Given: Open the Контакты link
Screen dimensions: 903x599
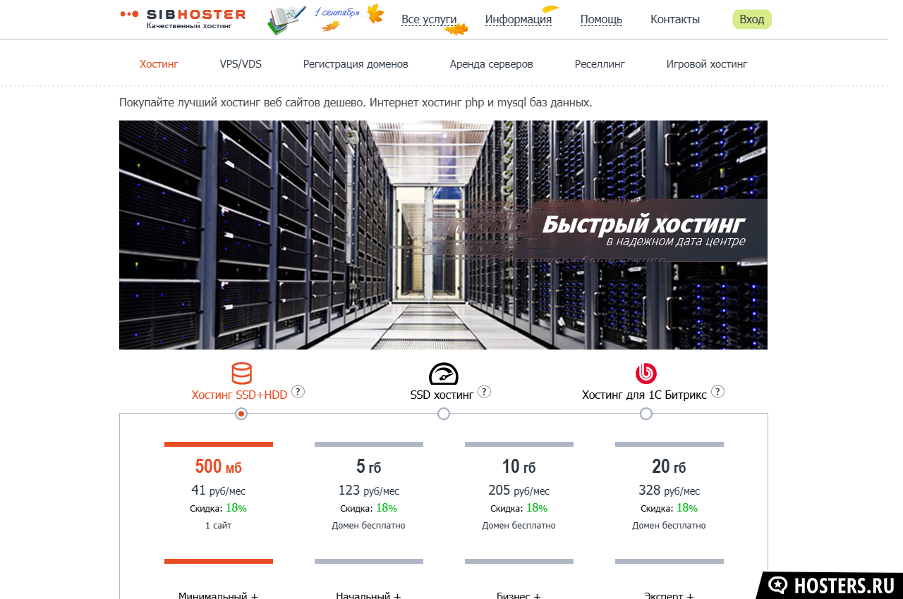Looking at the screenshot, I should (x=674, y=20).
